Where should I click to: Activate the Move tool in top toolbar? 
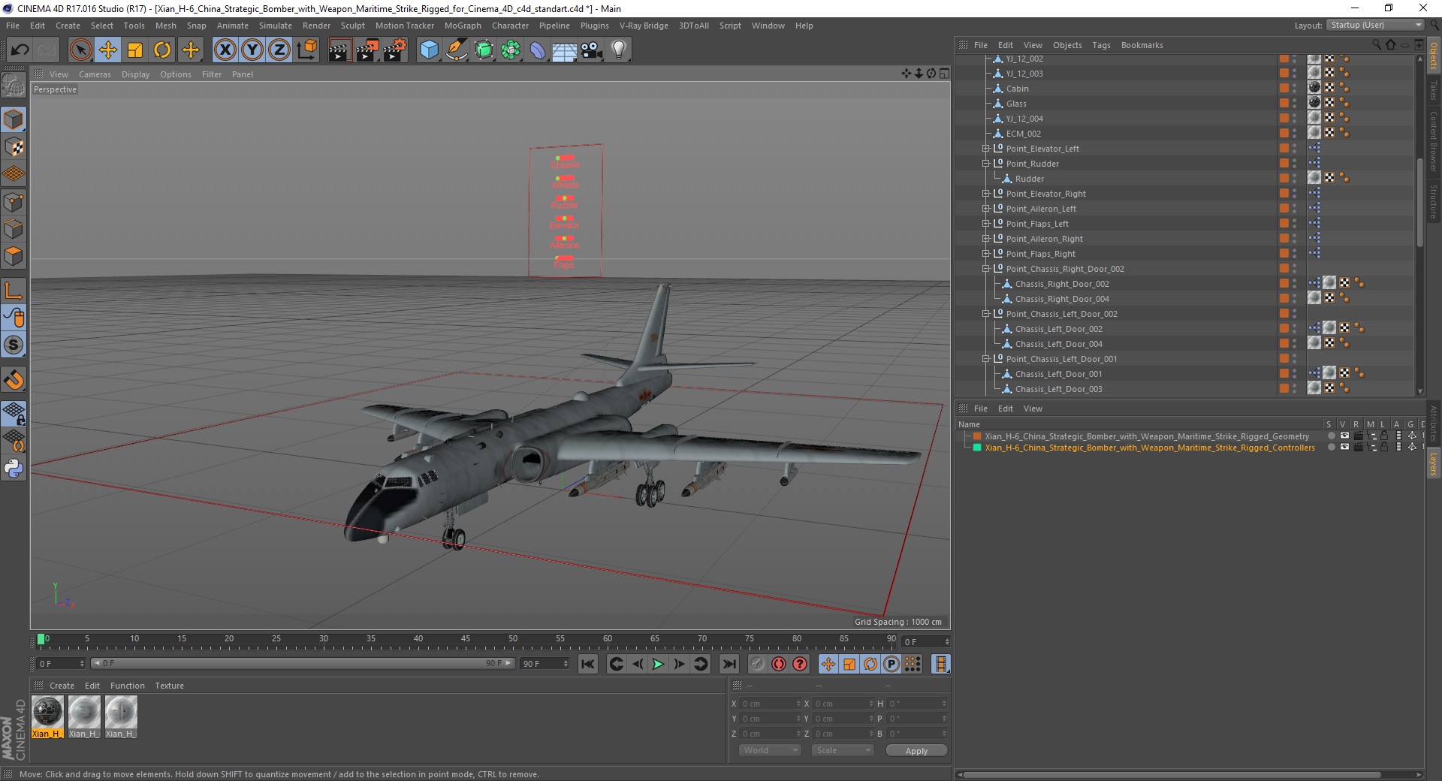click(x=108, y=50)
